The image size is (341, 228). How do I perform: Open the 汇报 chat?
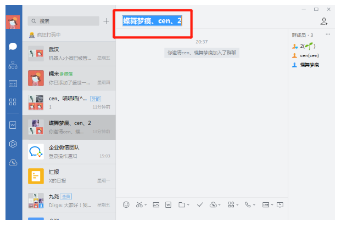69,176
